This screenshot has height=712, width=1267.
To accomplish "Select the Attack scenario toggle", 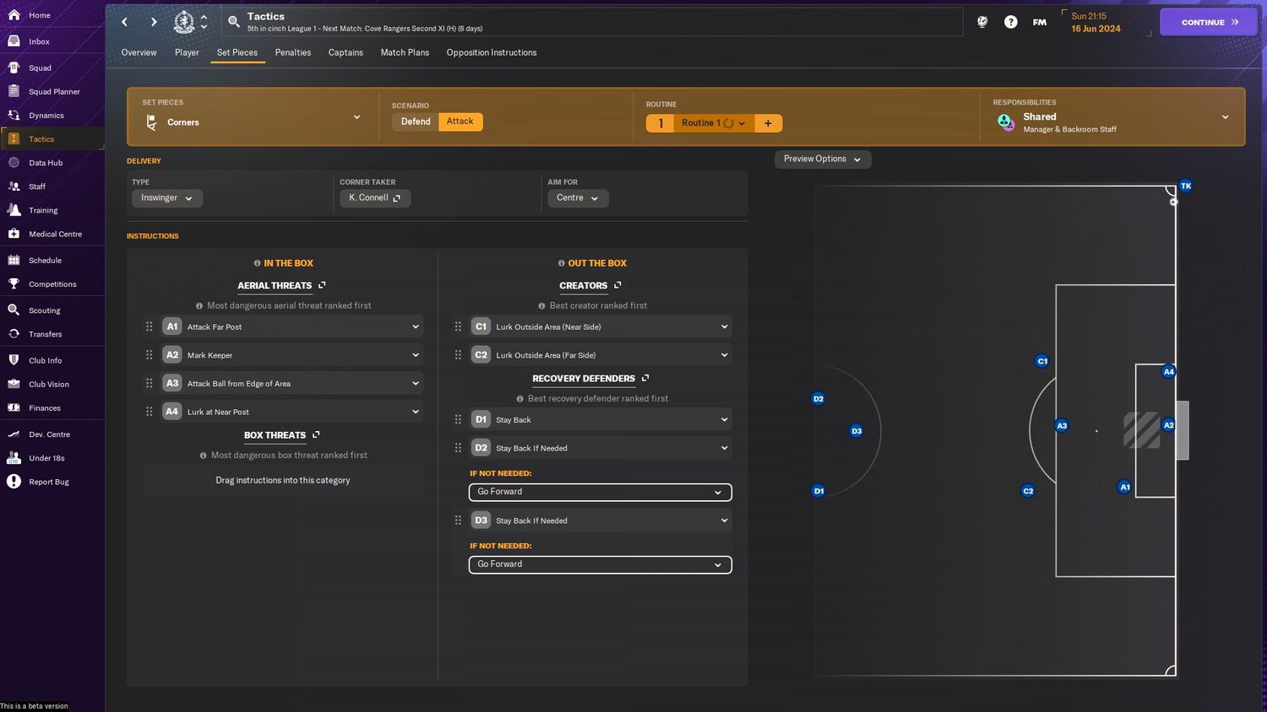I will (x=459, y=121).
